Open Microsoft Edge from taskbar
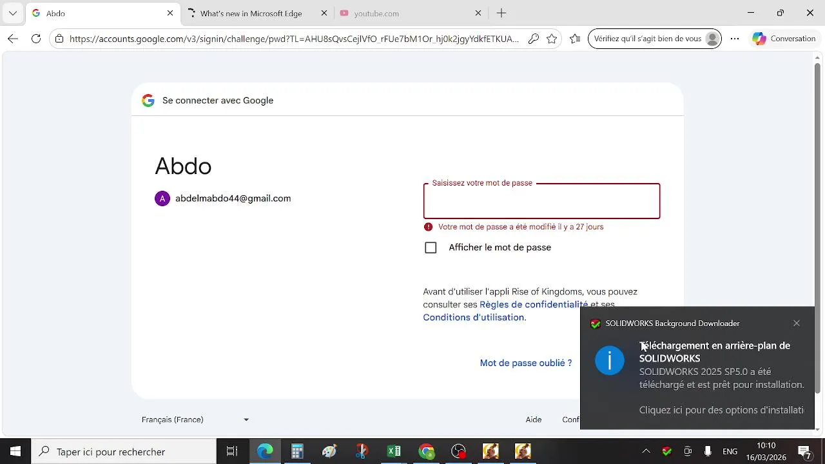 [x=265, y=452]
